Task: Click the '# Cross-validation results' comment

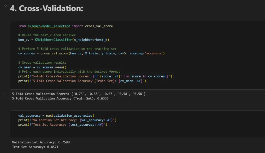Action: 42,63
